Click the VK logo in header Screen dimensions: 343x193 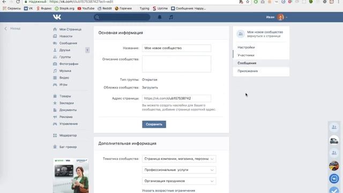point(57,17)
